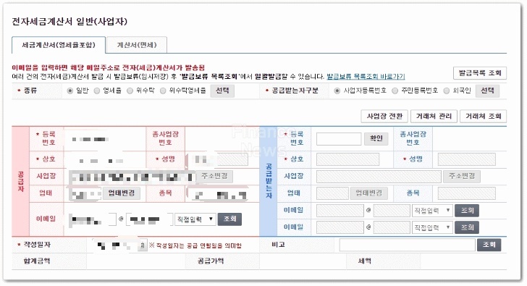This screenshot has height=286, width=527.
Task: Focus the recipient 등록번호 input field
Action: pyautogui.click(x=339, y=138)
